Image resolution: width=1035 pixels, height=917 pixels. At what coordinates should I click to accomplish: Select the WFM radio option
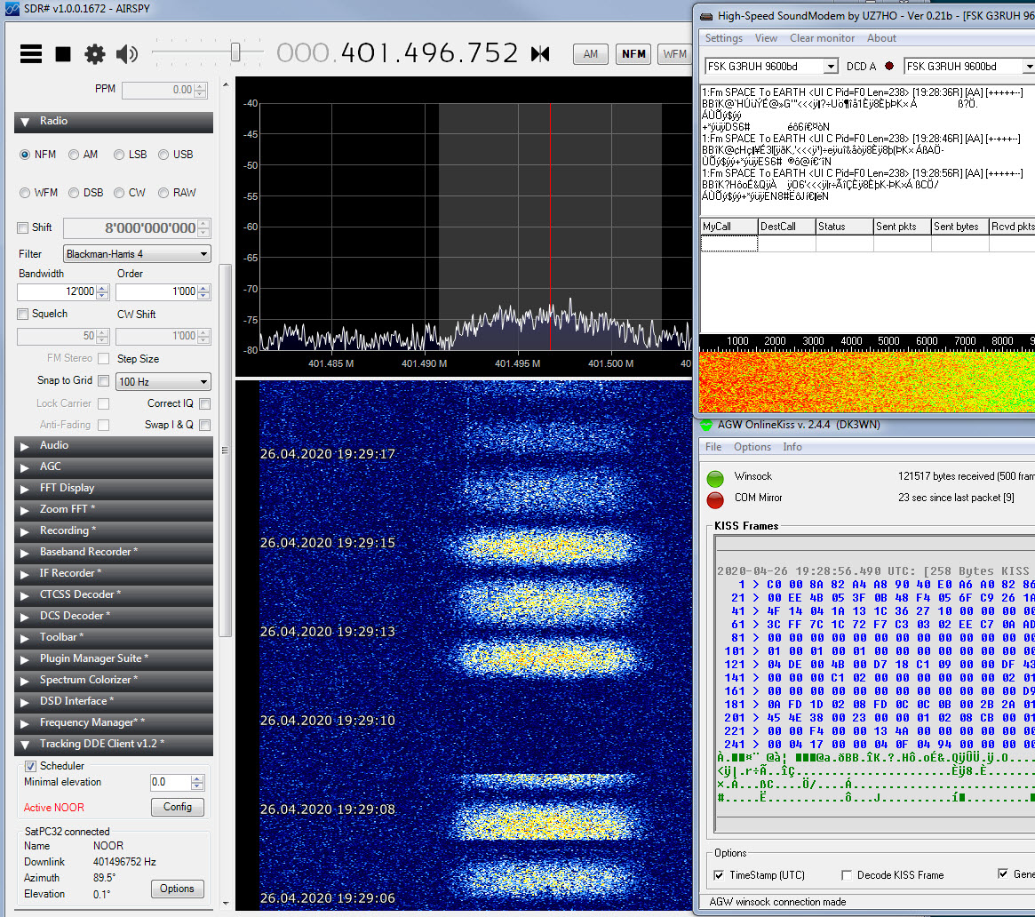tap(25, 193)
